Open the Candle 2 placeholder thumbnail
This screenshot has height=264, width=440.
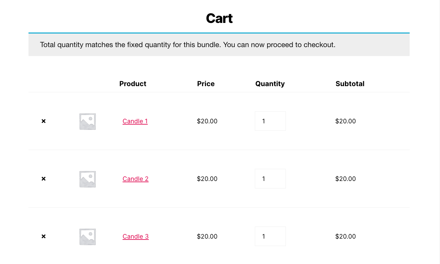pos(88,179)
